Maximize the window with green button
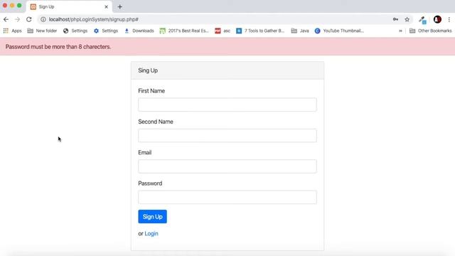Viewport: 455px width, 256px height. pos(19,6)
